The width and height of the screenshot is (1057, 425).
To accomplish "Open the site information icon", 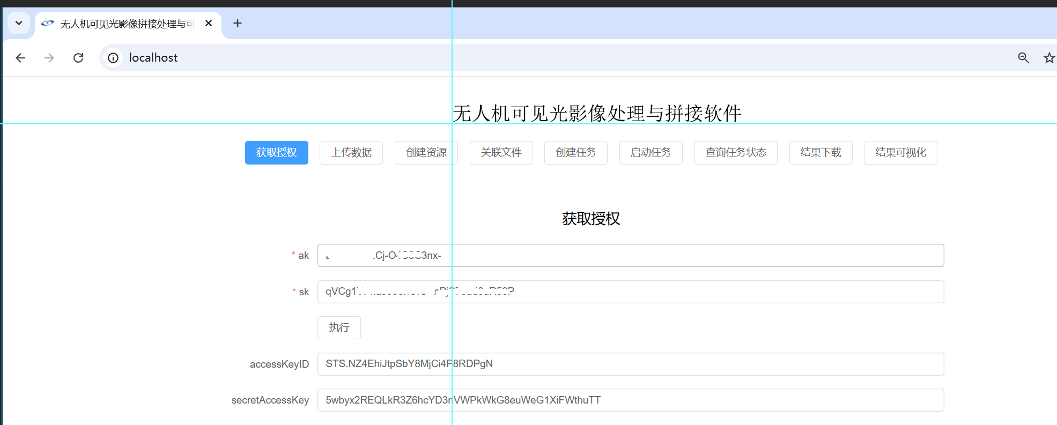I will point(113,58).
